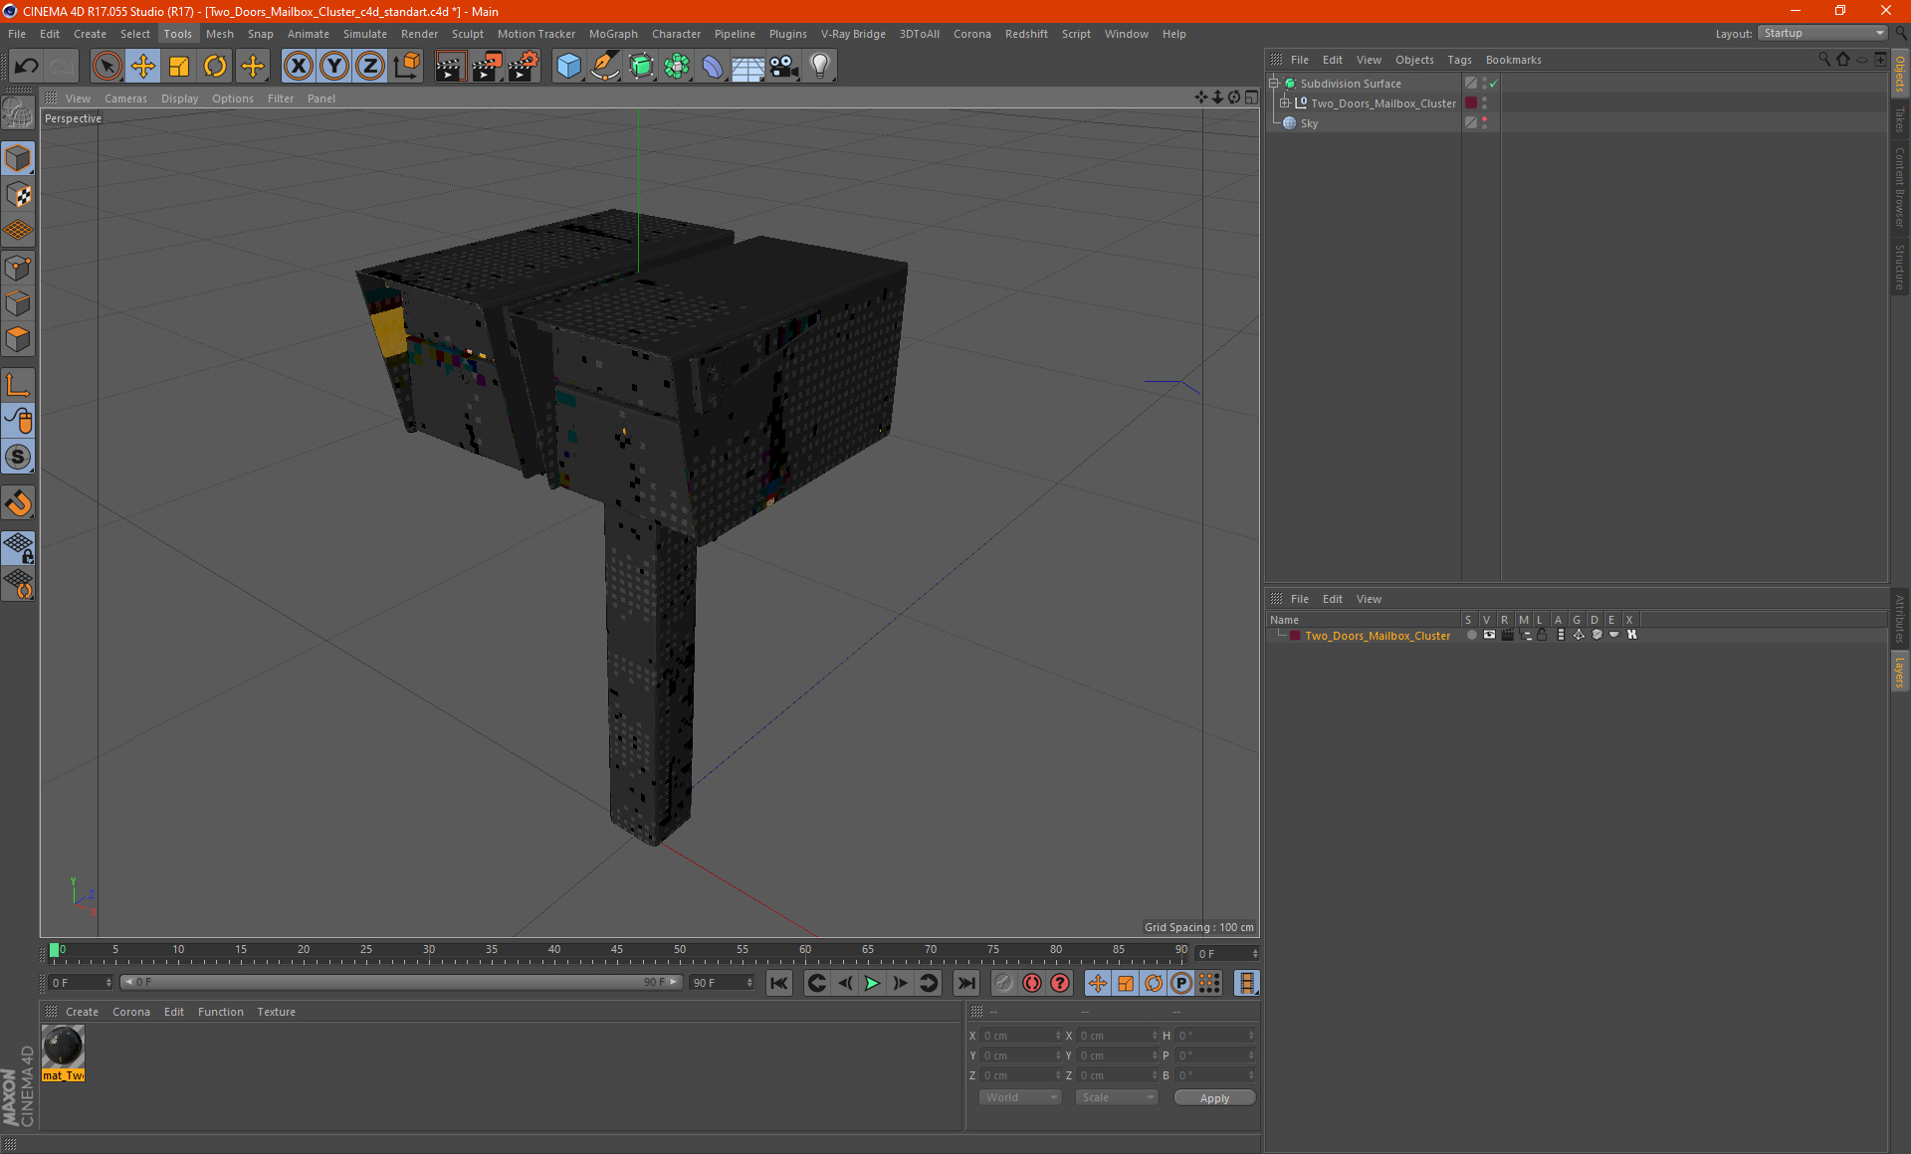
Task: Render to Picture Viewer
Action: pyautogui.click(x=487, y=67)
